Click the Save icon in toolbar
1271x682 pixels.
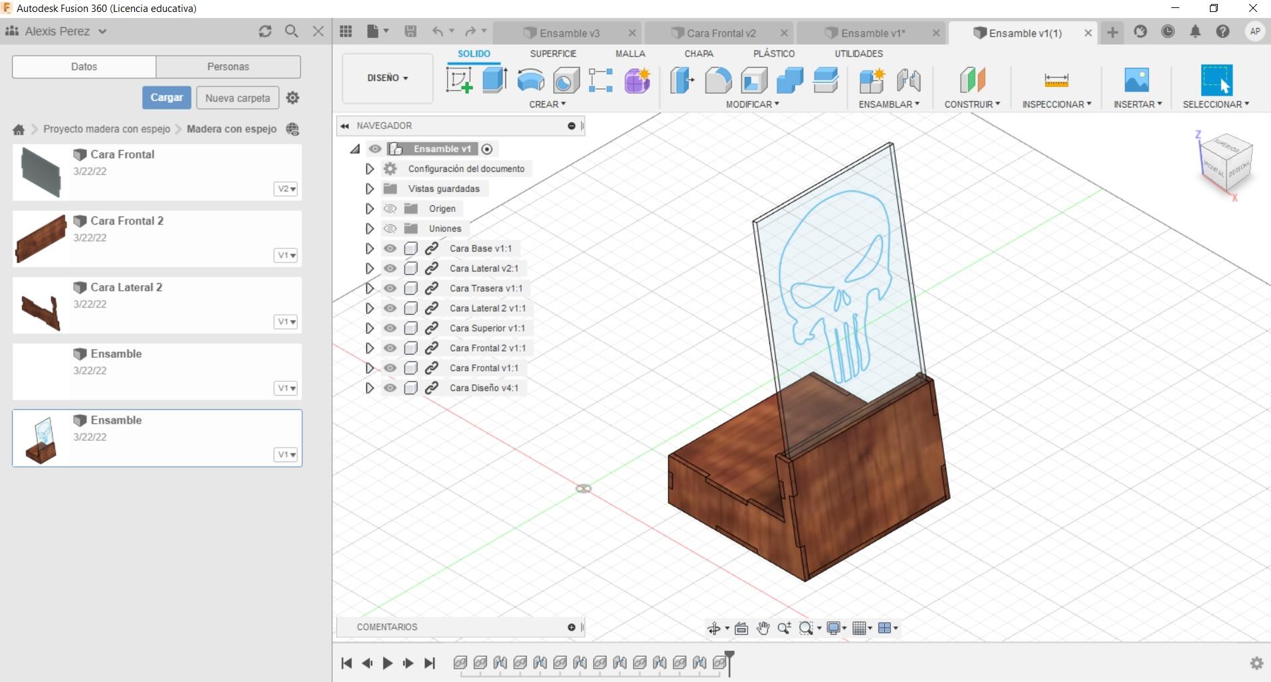411,31
